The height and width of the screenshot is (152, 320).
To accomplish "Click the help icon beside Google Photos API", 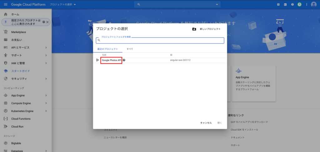I will (x=124, y=60).
